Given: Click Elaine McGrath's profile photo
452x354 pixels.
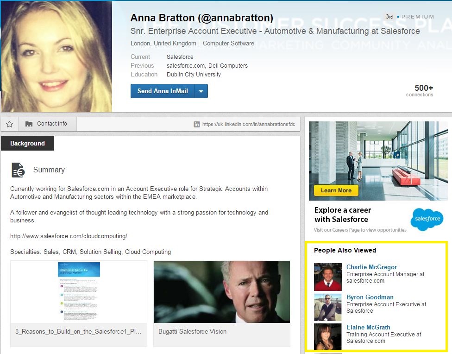Looking at the screenshot, I should (328, 337).
